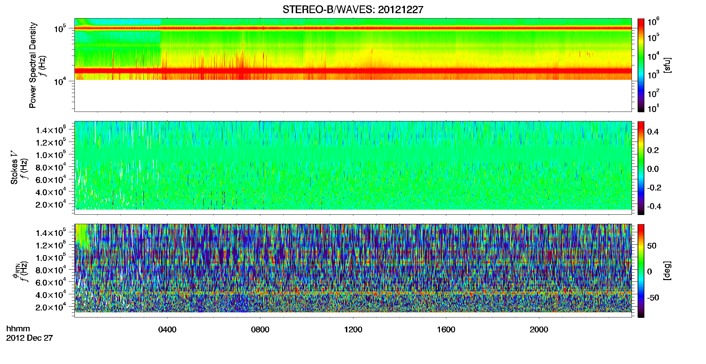Click the bottom phi RTN spectrogram panel
The height and width of the screenshot is (364, 706).
(x=353, y=268)
